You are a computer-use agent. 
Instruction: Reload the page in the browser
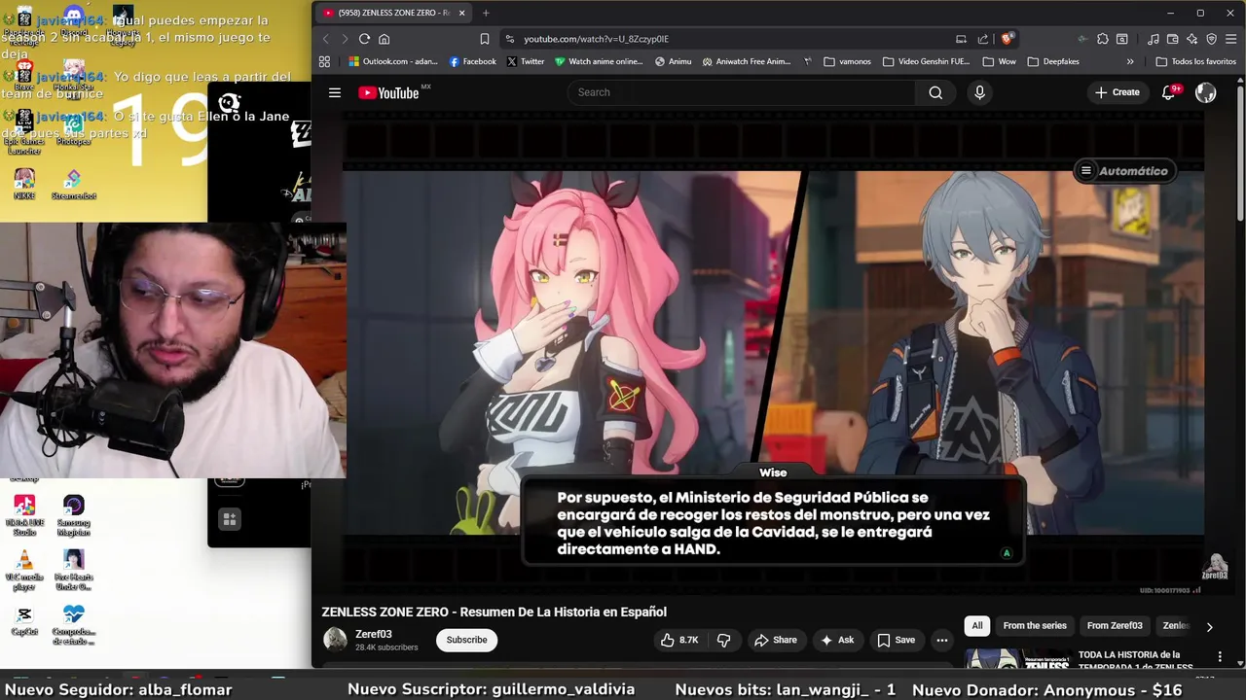click(x=364, y=39)
